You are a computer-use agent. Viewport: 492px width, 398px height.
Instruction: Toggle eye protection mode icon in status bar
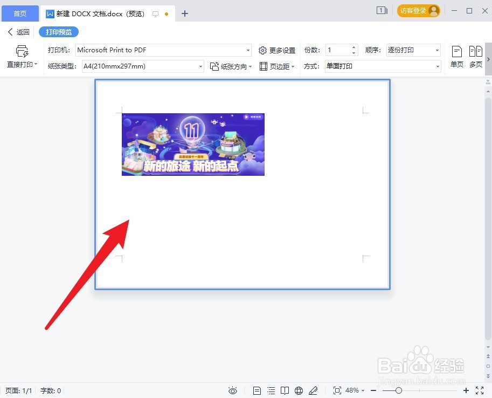232,390
